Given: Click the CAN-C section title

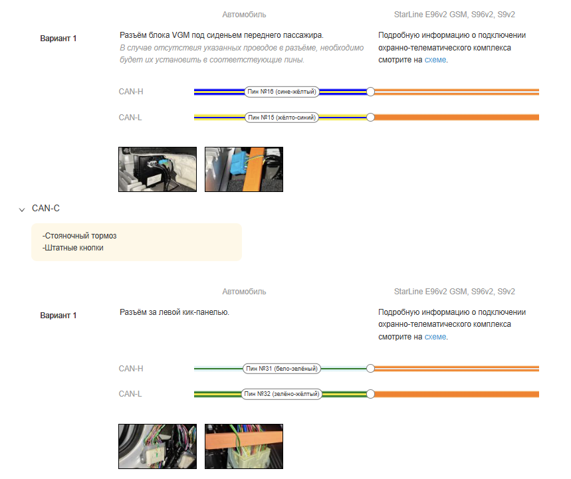Looking at the screenshot, I should (46, 209).
